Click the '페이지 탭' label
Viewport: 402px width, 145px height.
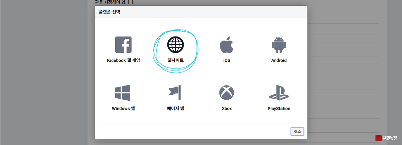(176, 109)
